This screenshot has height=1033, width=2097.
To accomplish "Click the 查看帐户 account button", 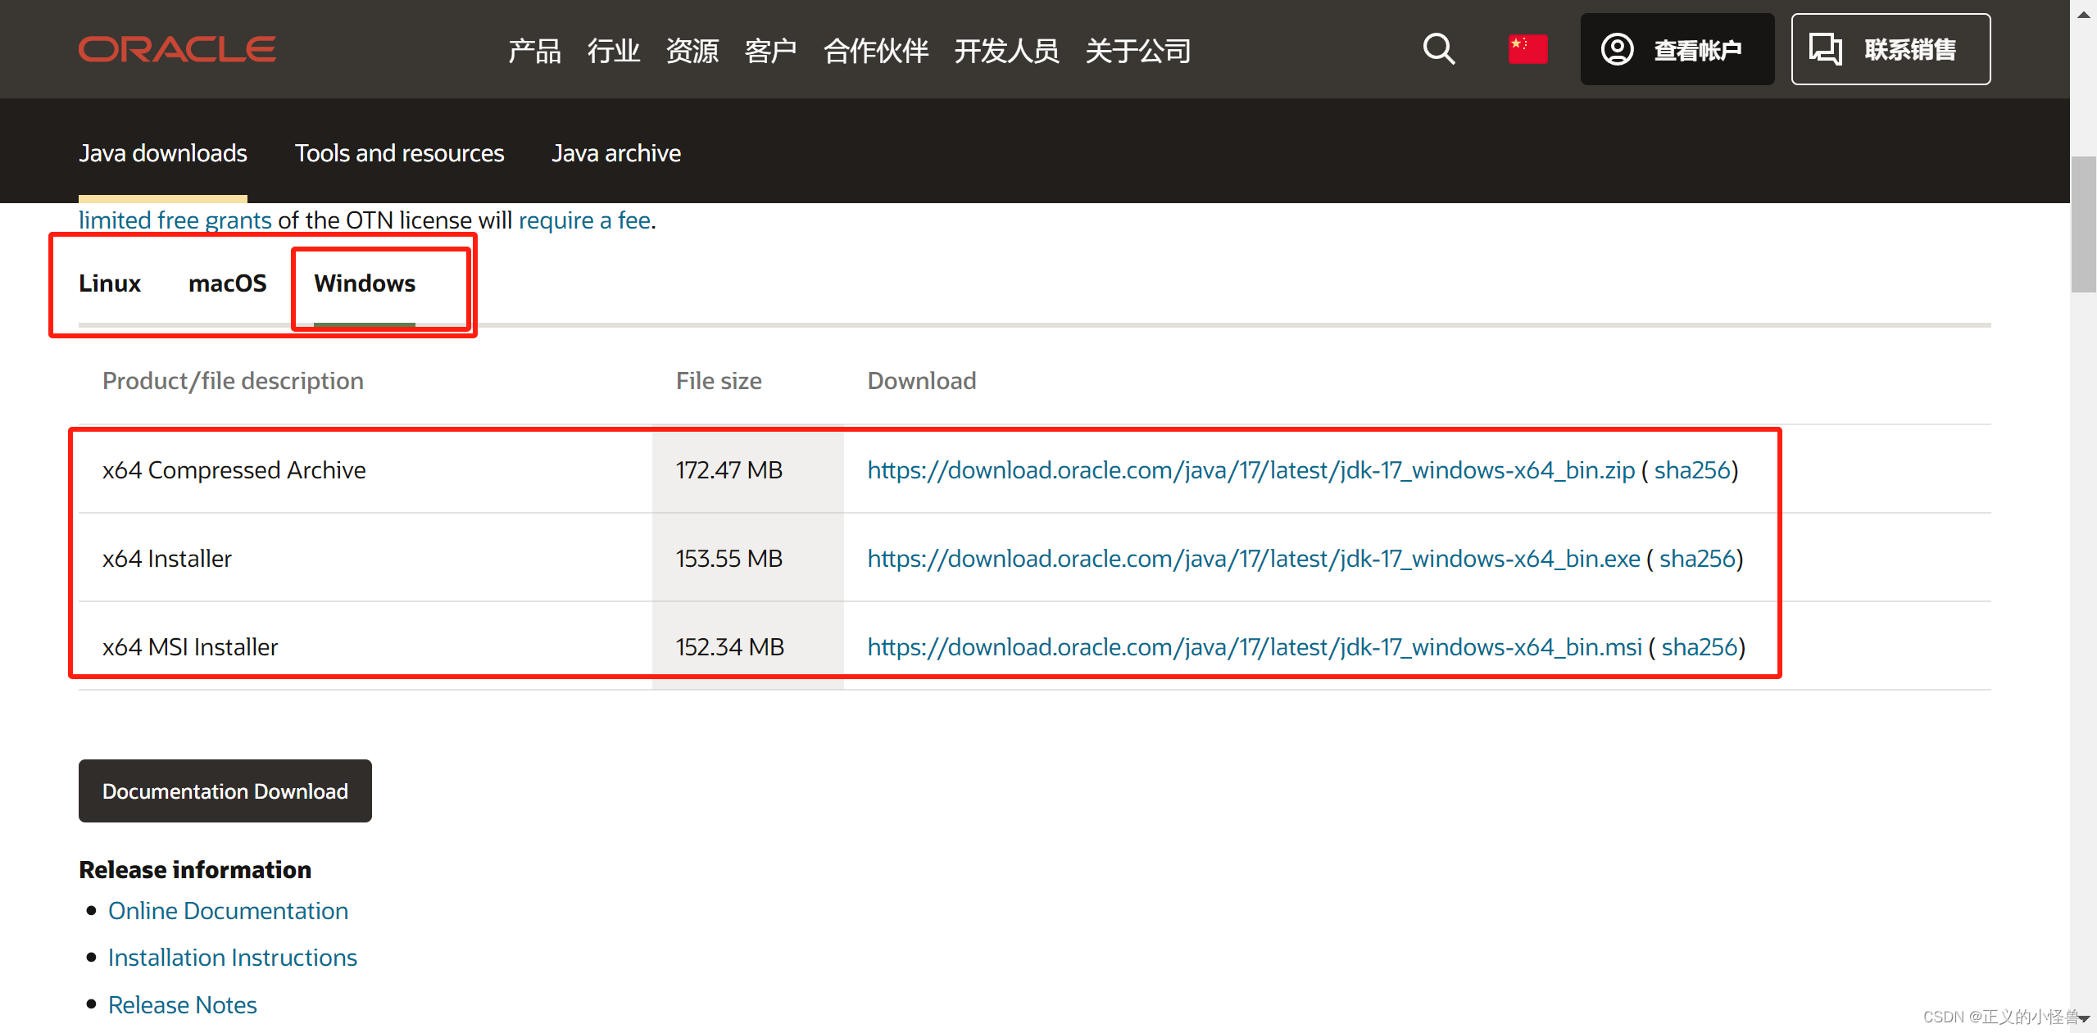I will pyautogui.click(x=1677, y=49).
